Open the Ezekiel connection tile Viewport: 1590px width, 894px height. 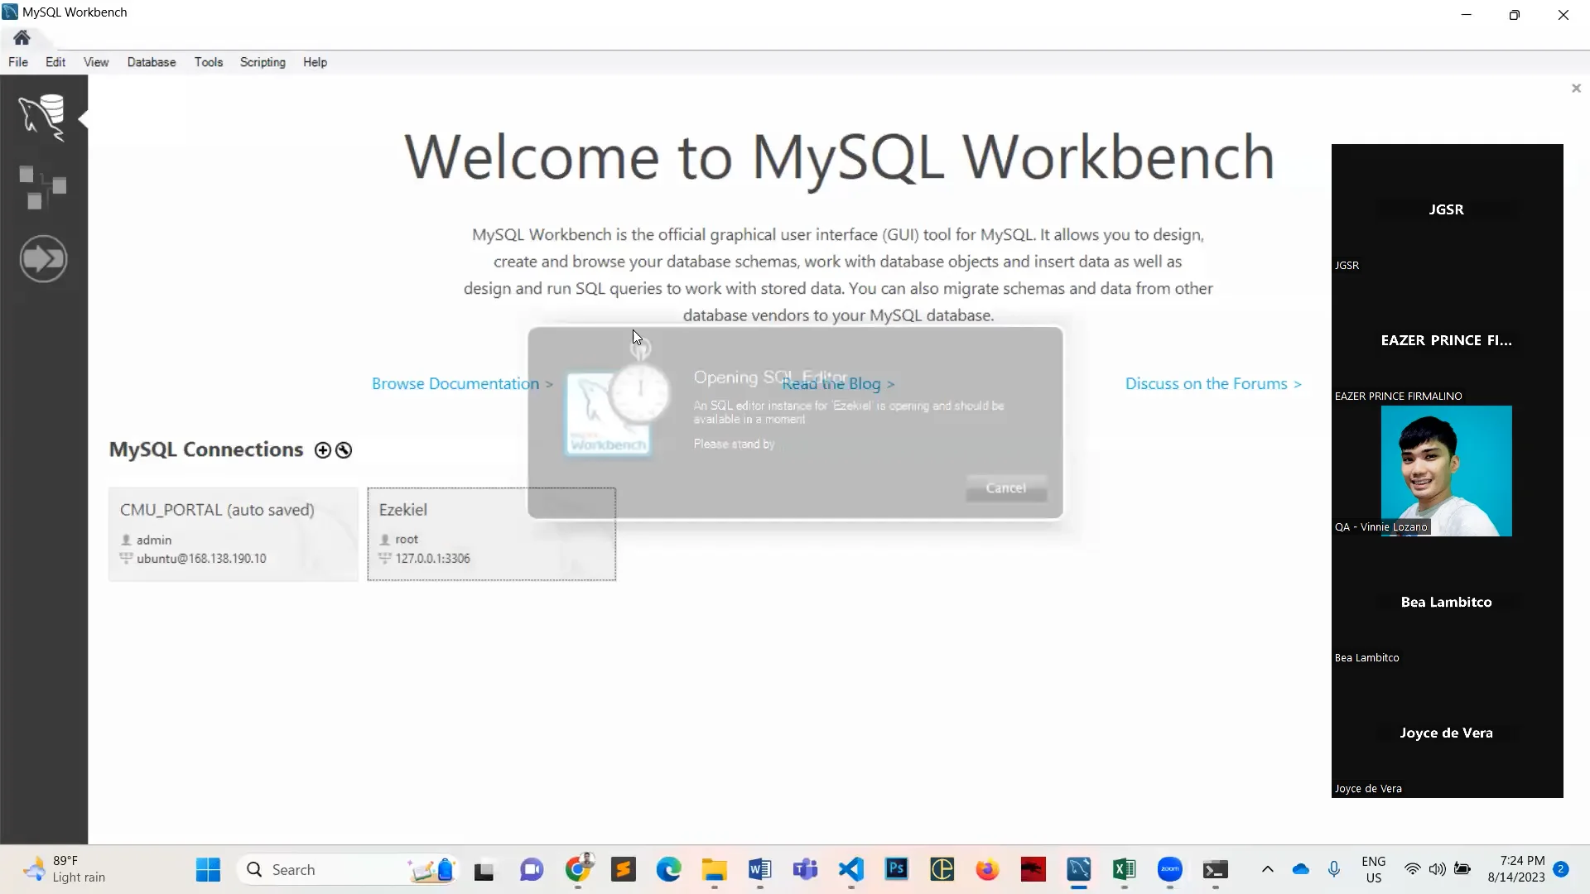pyautogui.click(x=490, y=534)
